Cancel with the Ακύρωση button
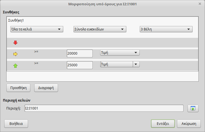This screenshot has width=205, height=132. click(x=189, y=124)
